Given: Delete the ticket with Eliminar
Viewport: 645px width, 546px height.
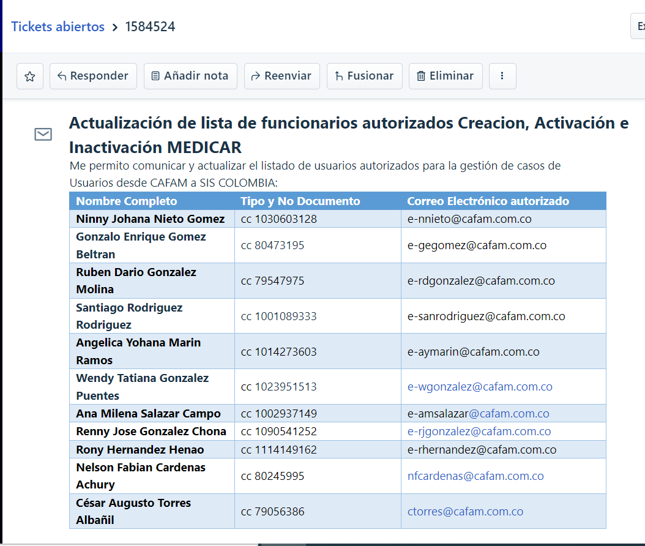Looking at the screenshot, I should click(446, 76).
